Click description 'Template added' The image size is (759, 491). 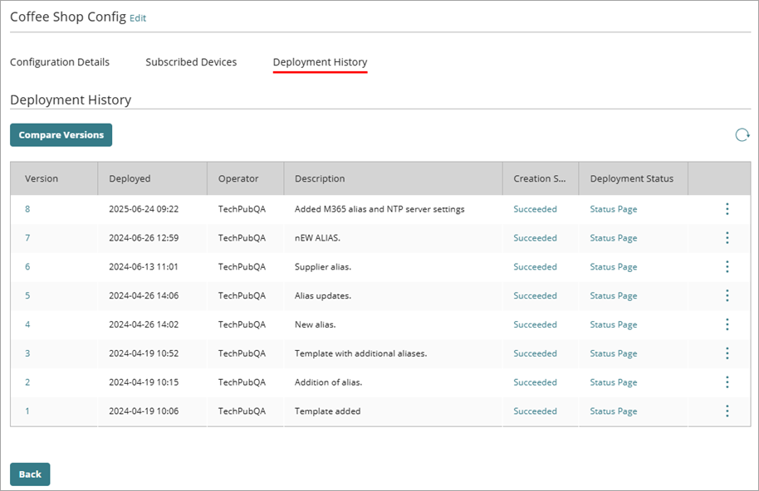coord(328,411)
